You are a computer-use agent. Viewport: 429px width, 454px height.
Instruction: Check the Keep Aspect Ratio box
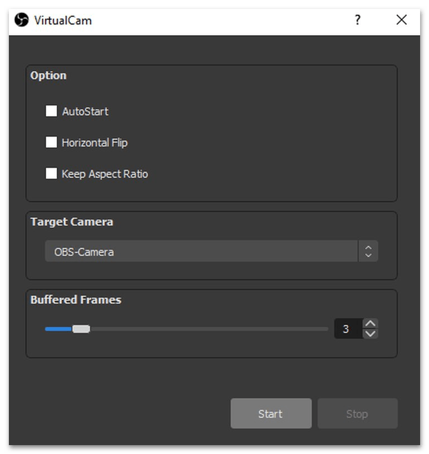51,173
